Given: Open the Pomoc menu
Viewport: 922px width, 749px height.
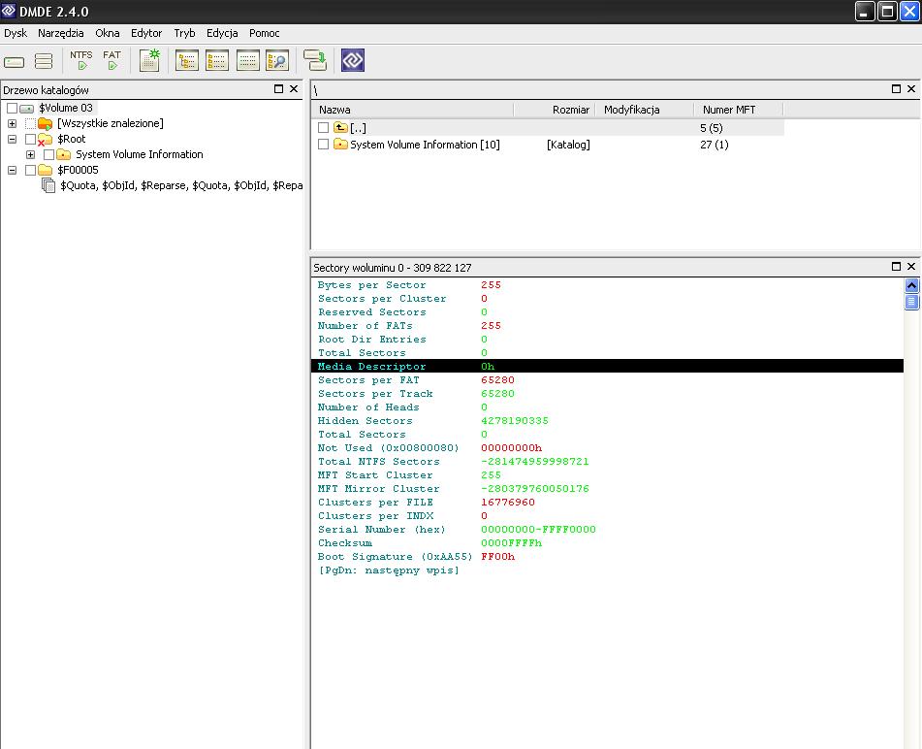Looking at the screenshot, I should (264, 33).
